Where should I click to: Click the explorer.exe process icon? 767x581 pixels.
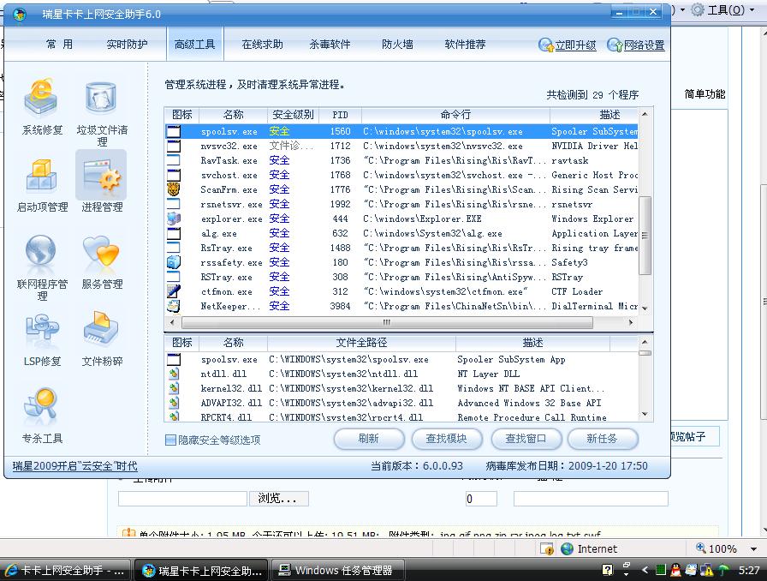pos(173,219)
